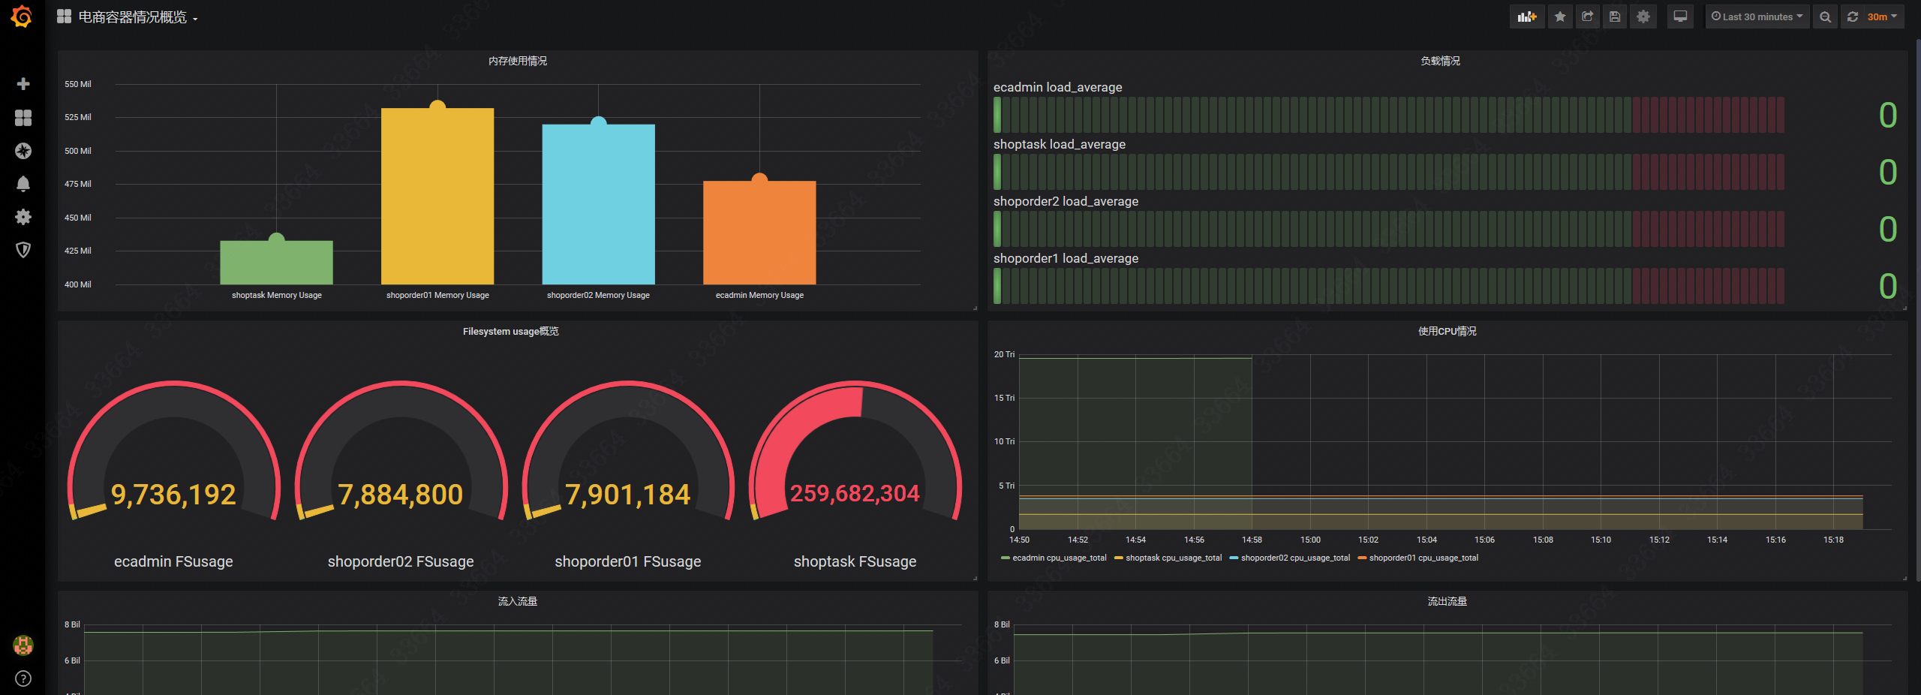1921x695 pixels.
Task: Click the shoporder1 load_average bar gauge
Action: click(x=1389, y=286)
